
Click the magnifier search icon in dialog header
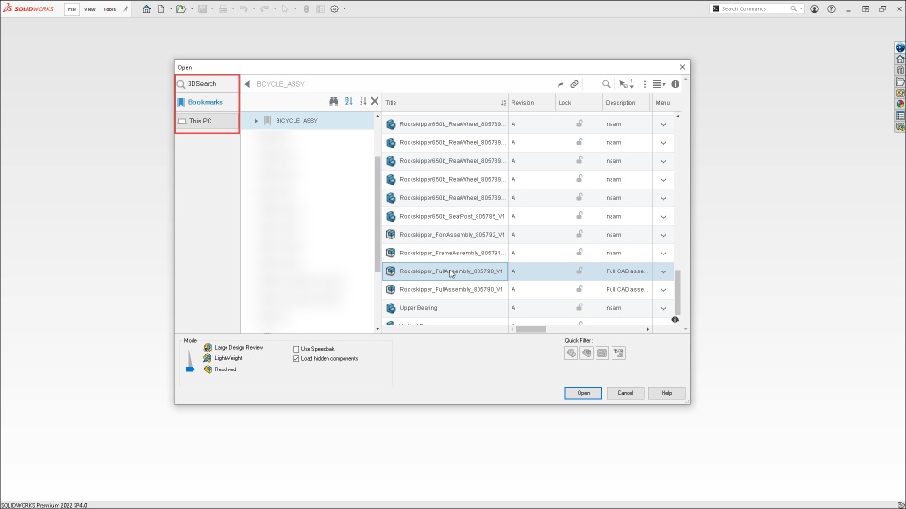(x=606, y=84)
